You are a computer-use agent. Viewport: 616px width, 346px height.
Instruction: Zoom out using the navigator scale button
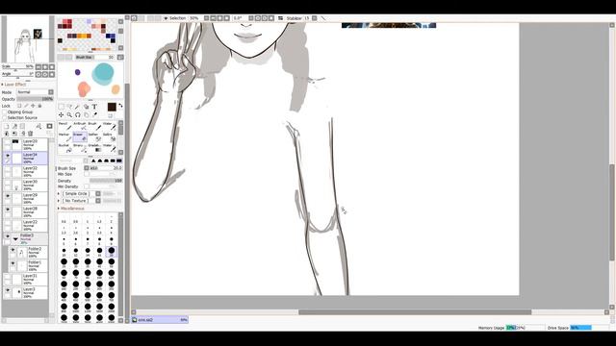click(38, 66)
